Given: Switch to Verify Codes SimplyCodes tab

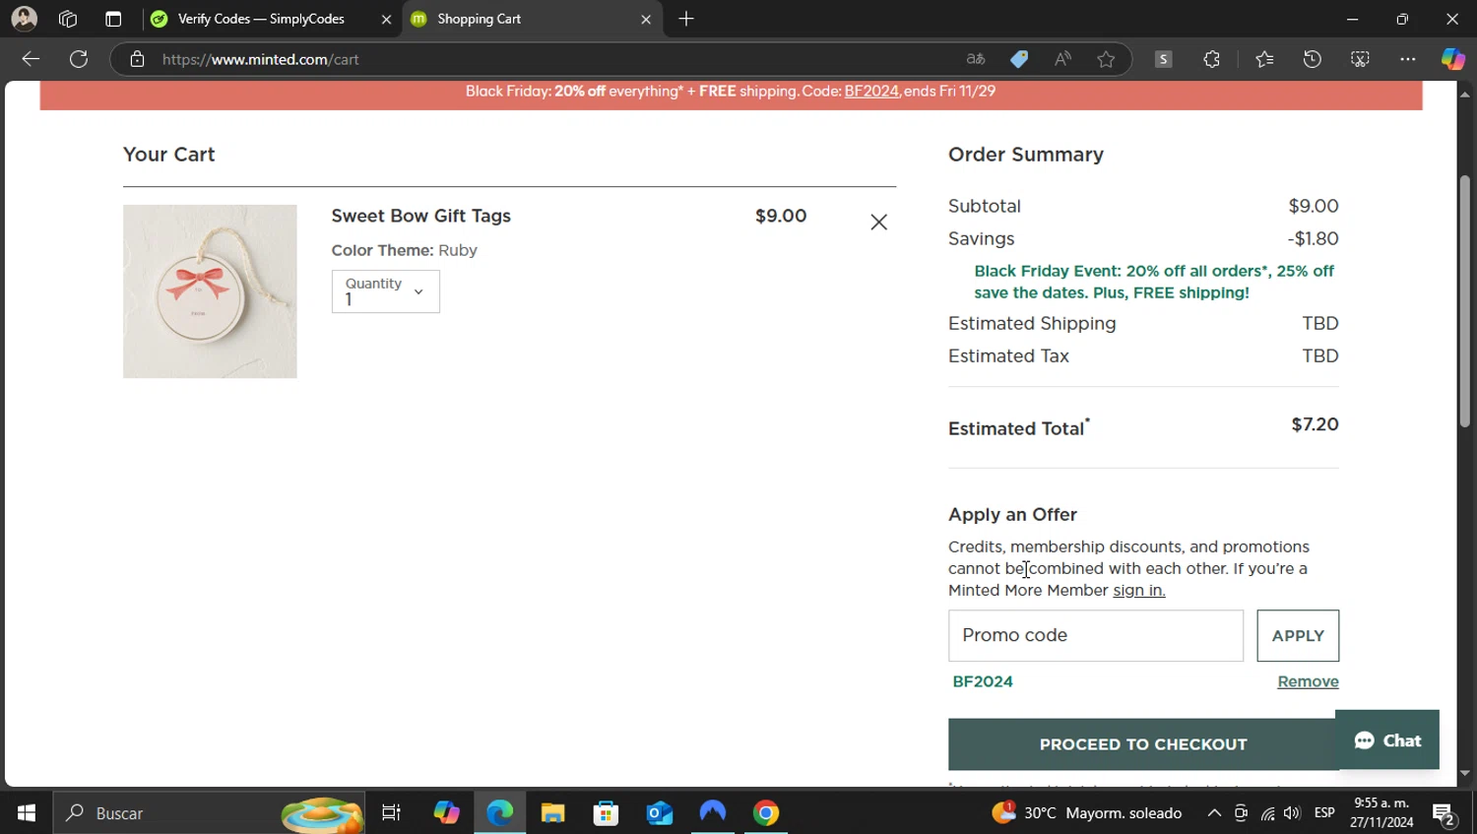Looking at the screenshot, I should [261, 19].
